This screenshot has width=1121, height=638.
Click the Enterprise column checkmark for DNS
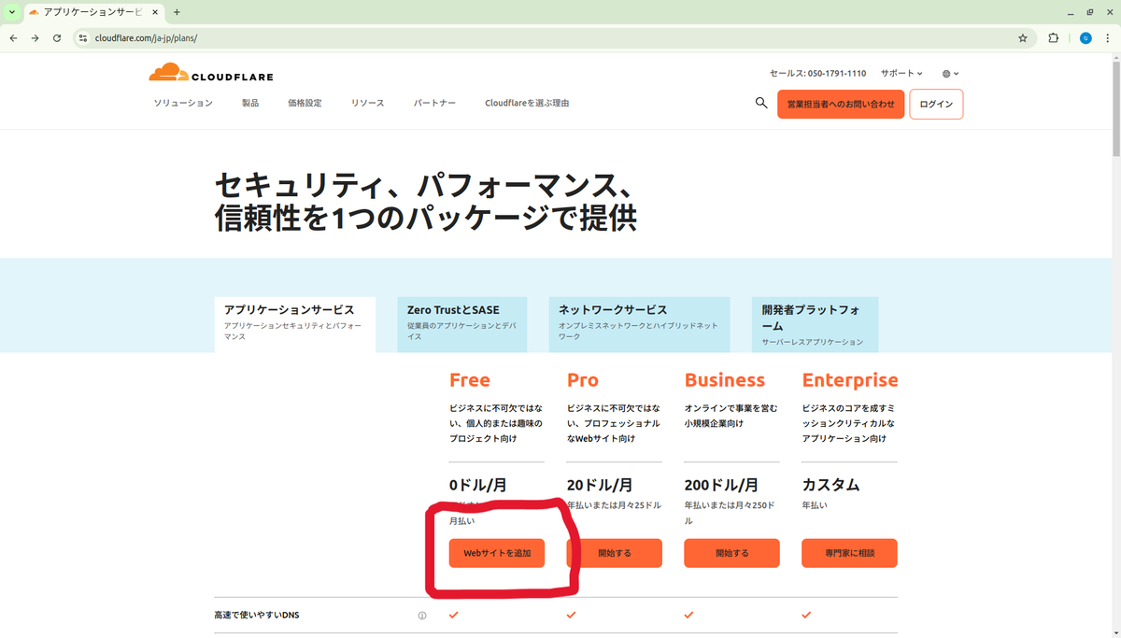807,615
